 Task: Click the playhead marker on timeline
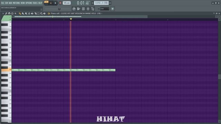(x=71, y=19)
